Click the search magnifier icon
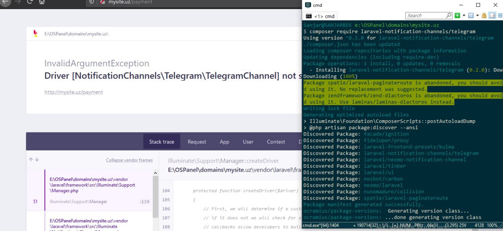 449,16
